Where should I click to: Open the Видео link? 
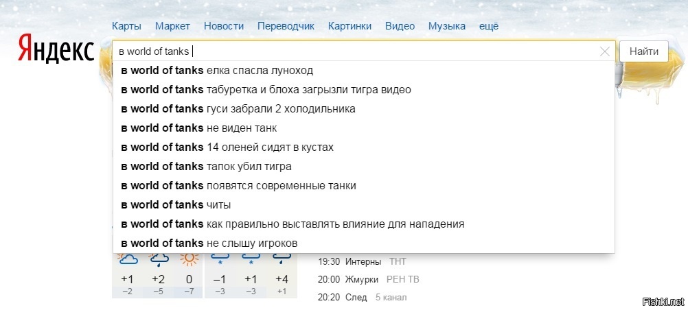[400, 26]
